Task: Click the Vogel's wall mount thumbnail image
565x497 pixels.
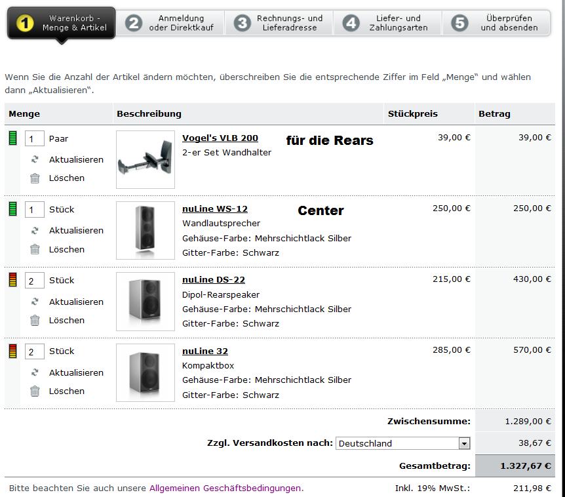Action: pos(145,159)
